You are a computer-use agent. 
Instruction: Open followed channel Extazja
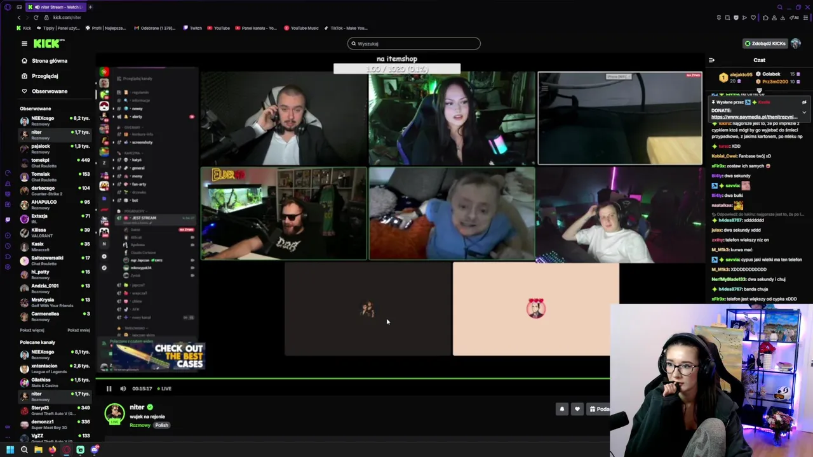55,218
